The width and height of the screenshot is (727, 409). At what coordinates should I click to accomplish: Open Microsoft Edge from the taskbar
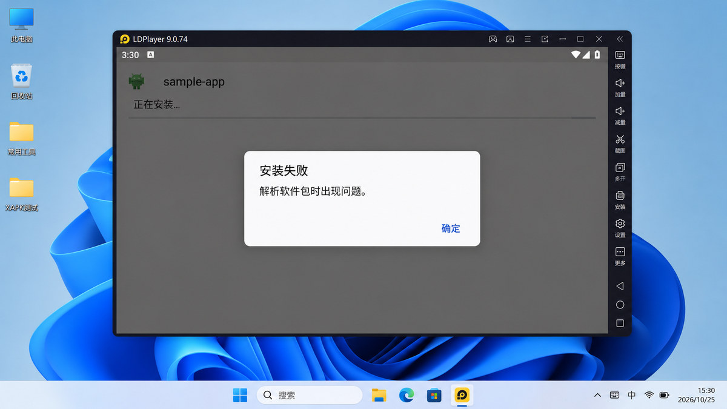point(407,395)
